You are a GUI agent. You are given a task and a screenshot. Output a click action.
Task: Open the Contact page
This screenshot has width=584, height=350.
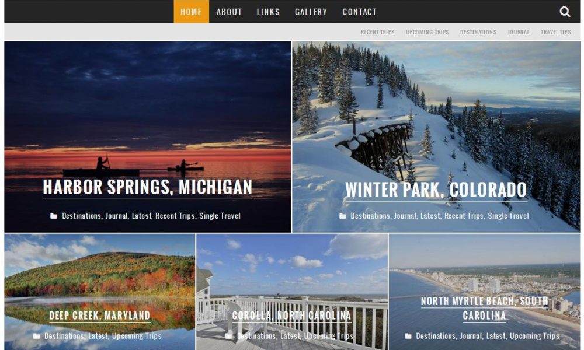coord(359,12)
